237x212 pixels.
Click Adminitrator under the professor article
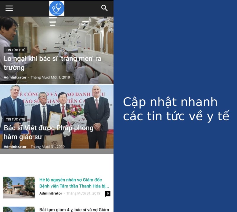pyautogui.click(x=15, y=146)
